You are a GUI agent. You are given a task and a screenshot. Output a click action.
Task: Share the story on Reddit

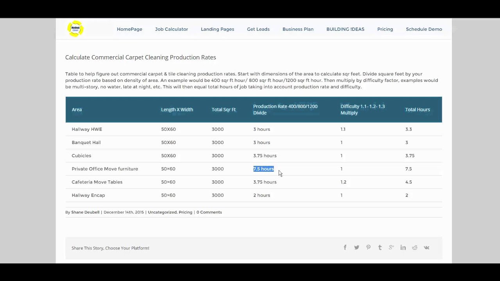414,247
